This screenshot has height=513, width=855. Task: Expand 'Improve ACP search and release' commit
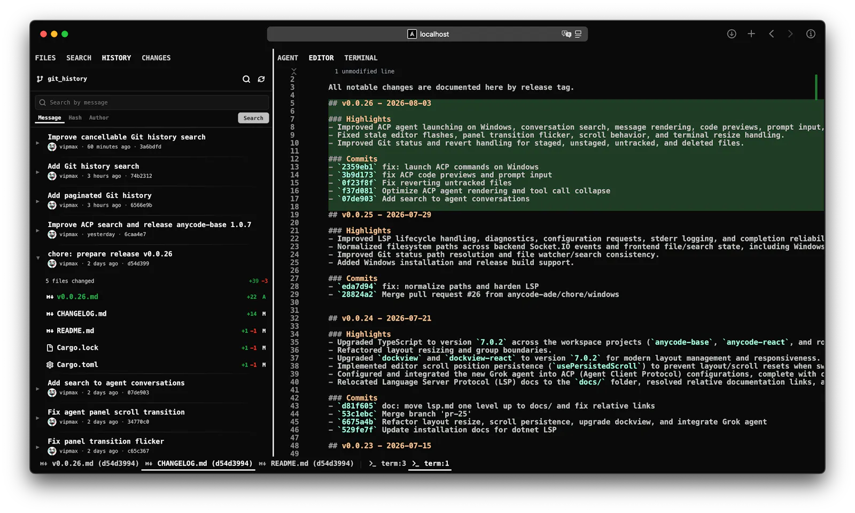(x=38, y=231)
